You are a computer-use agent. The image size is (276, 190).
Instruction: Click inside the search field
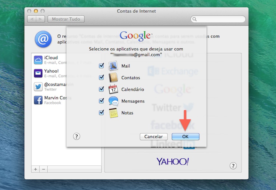[218, 19]
